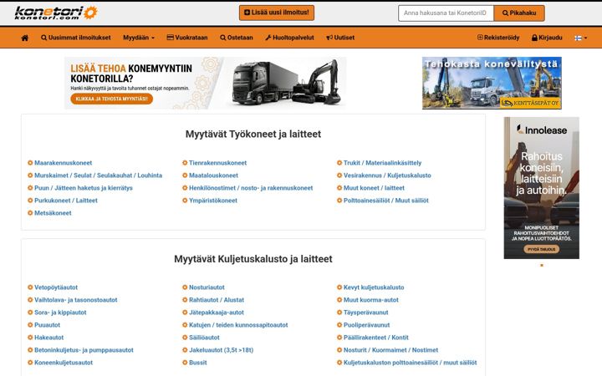This screenshot has width=602, height=376.
Task: Open Täysperävaunut category
Action: (366, 312)
